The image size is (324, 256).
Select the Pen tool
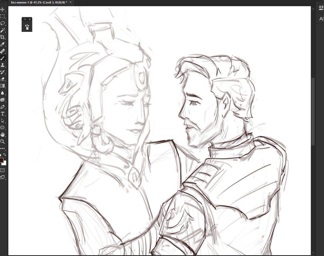pos(2,107)
